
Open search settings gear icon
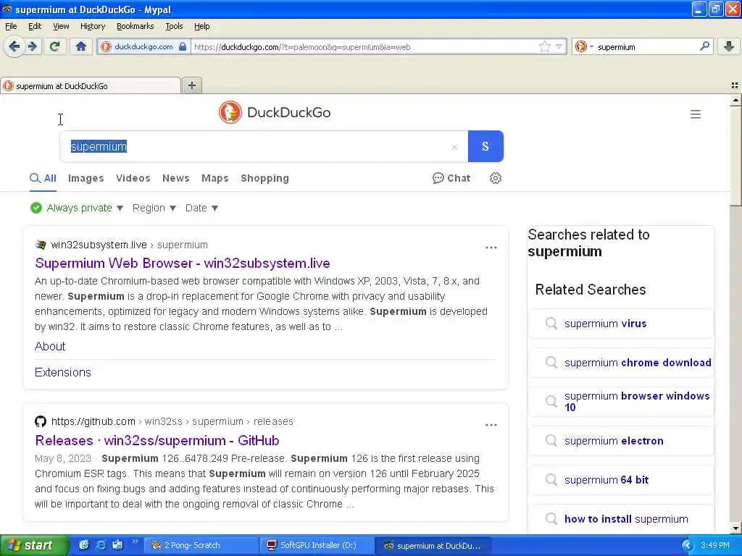point(495,178)
